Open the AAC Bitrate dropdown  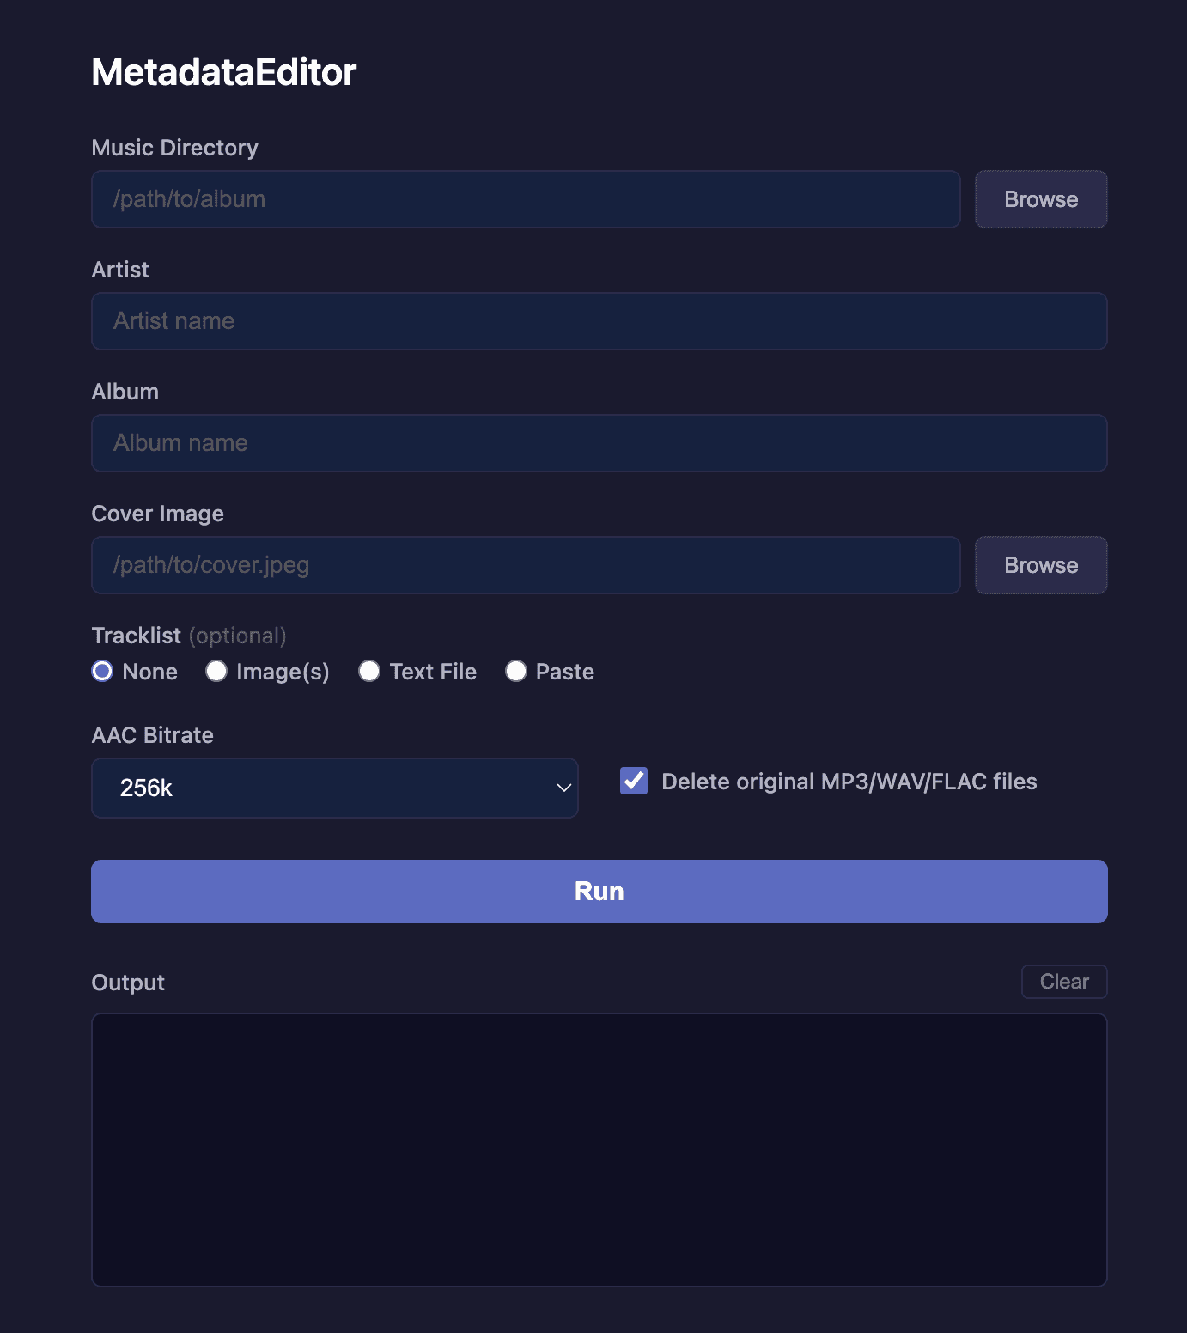click(334, 788)
